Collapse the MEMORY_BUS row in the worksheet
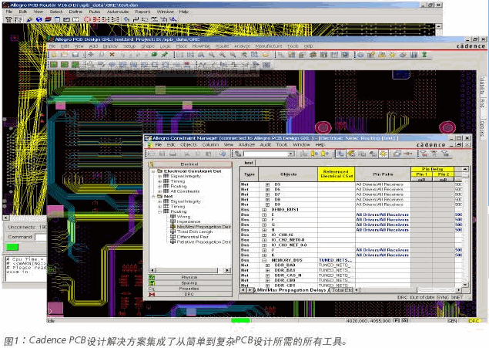The image size is (489, 348). coord(264,260)
